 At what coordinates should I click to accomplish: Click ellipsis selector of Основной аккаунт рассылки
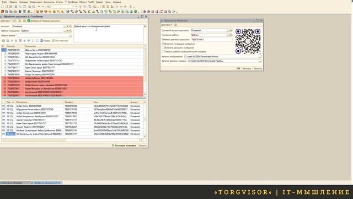point(228,30)
